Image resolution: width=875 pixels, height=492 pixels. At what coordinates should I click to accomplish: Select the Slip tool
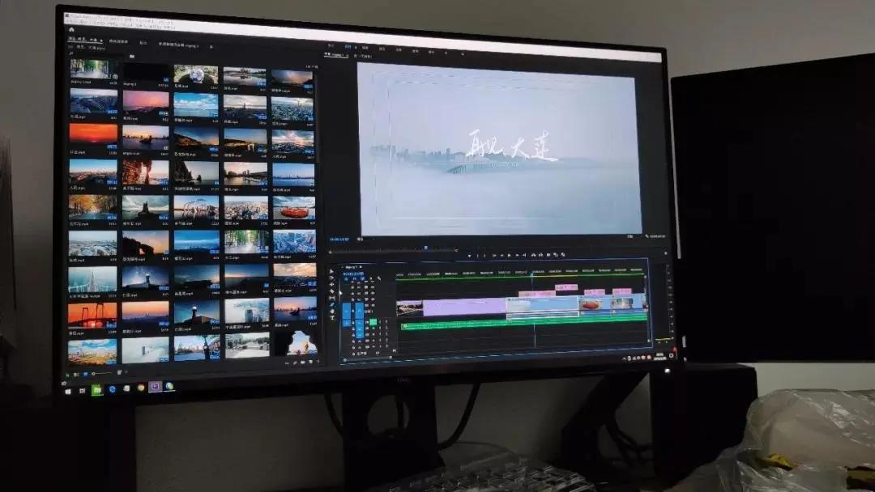click(331, 298)
